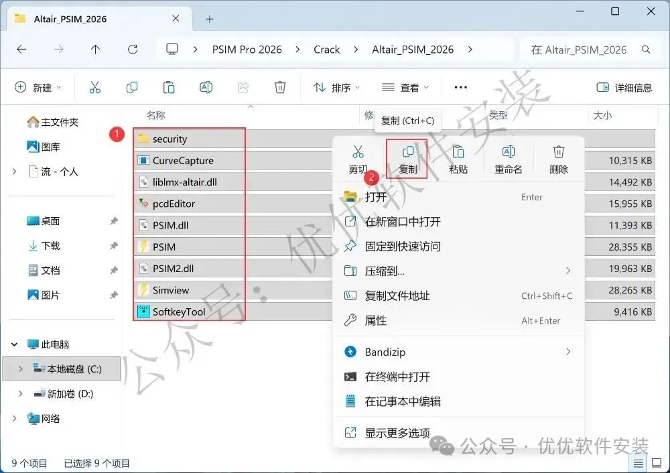This screenshot has width=670, height=473.
Task: Open the Bandizip submenu
Action: click(x=458, y=352)
